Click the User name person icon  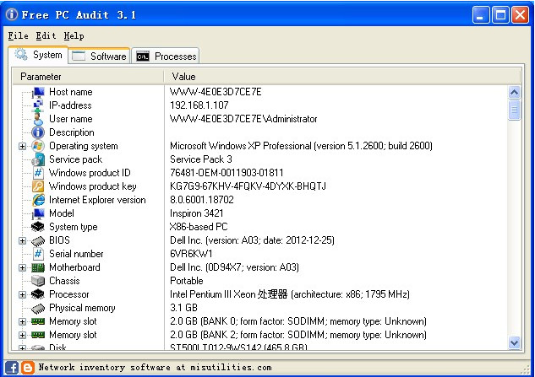(38, 119)
